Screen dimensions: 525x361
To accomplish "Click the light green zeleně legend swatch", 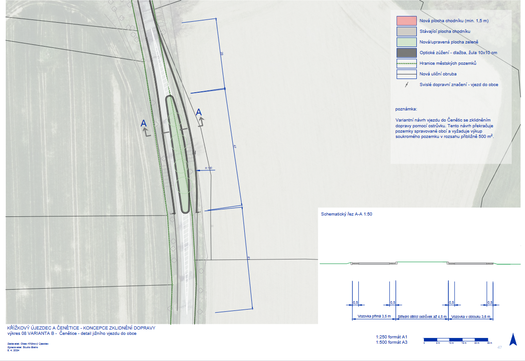I will (x=406, y=42).
